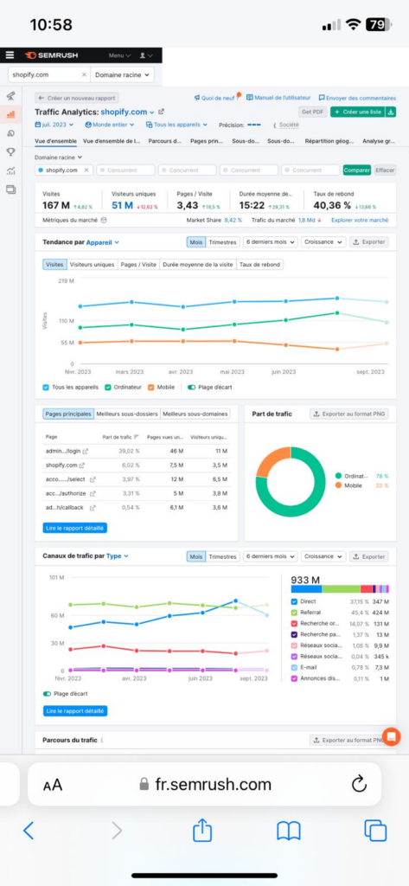Open the user account icon menu

pos(146,55)
